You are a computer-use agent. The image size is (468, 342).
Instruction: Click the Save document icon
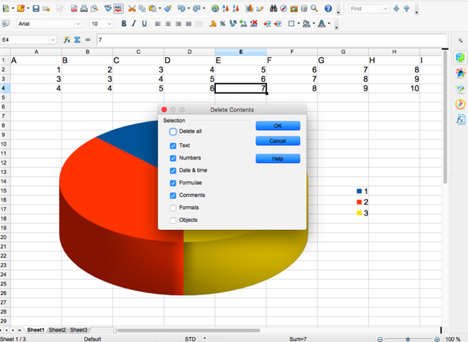tap(36, 9)
